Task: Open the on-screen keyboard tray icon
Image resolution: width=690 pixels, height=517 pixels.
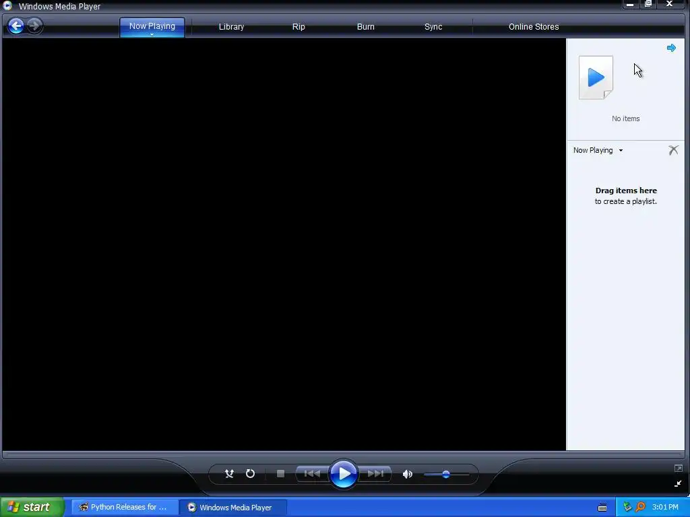Action: [602, 508]
